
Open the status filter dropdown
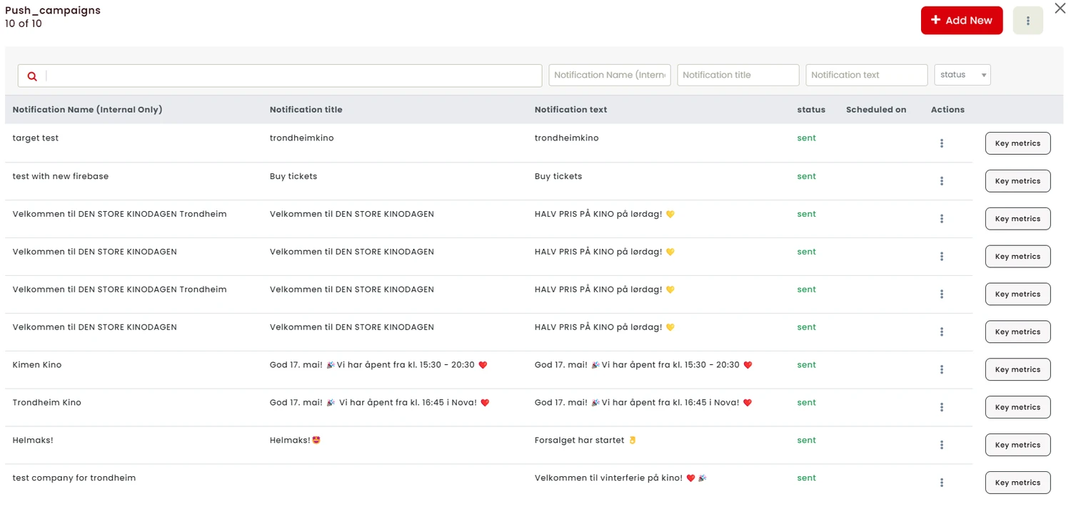[962, 75]
